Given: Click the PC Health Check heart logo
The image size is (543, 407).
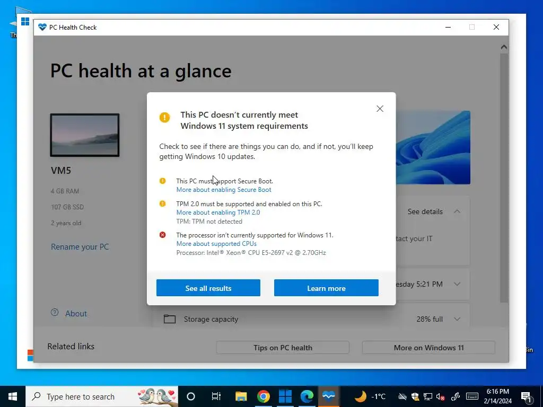Looking at the screenshot, I should point(42,28).
